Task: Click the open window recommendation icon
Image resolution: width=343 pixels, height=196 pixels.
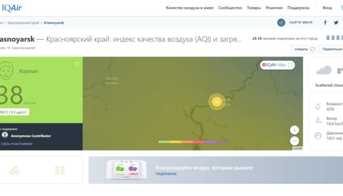Action: 60,170
